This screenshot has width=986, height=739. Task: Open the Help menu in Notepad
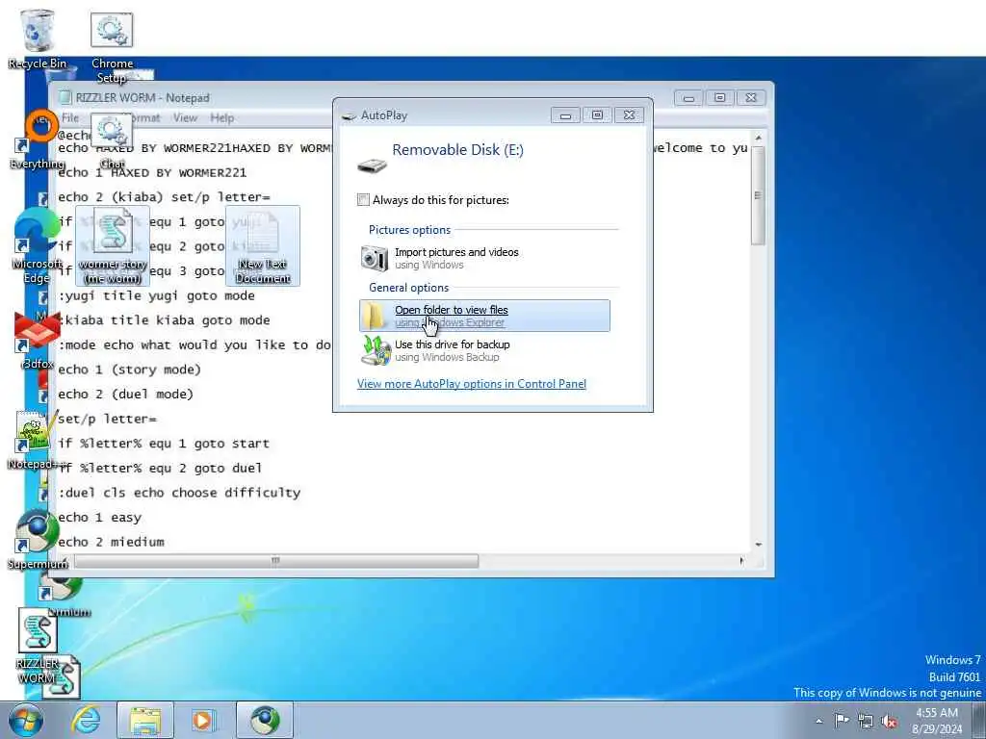(x=222, y=117)
